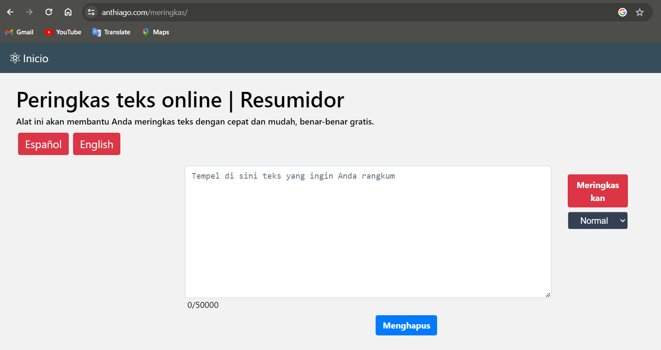Click the browser back arrow
The image size is (661, 350).
click(10, 12)
